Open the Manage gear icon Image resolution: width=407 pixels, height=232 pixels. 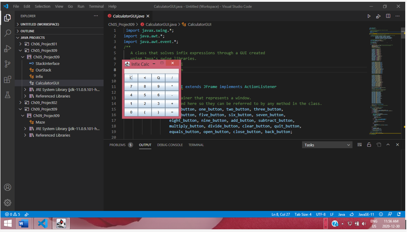pyautogui.click(x=8, y=202)
